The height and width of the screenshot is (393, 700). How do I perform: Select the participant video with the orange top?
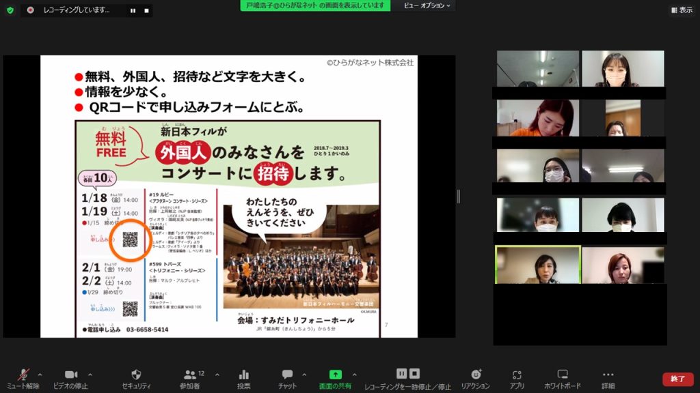pos(537,118)
